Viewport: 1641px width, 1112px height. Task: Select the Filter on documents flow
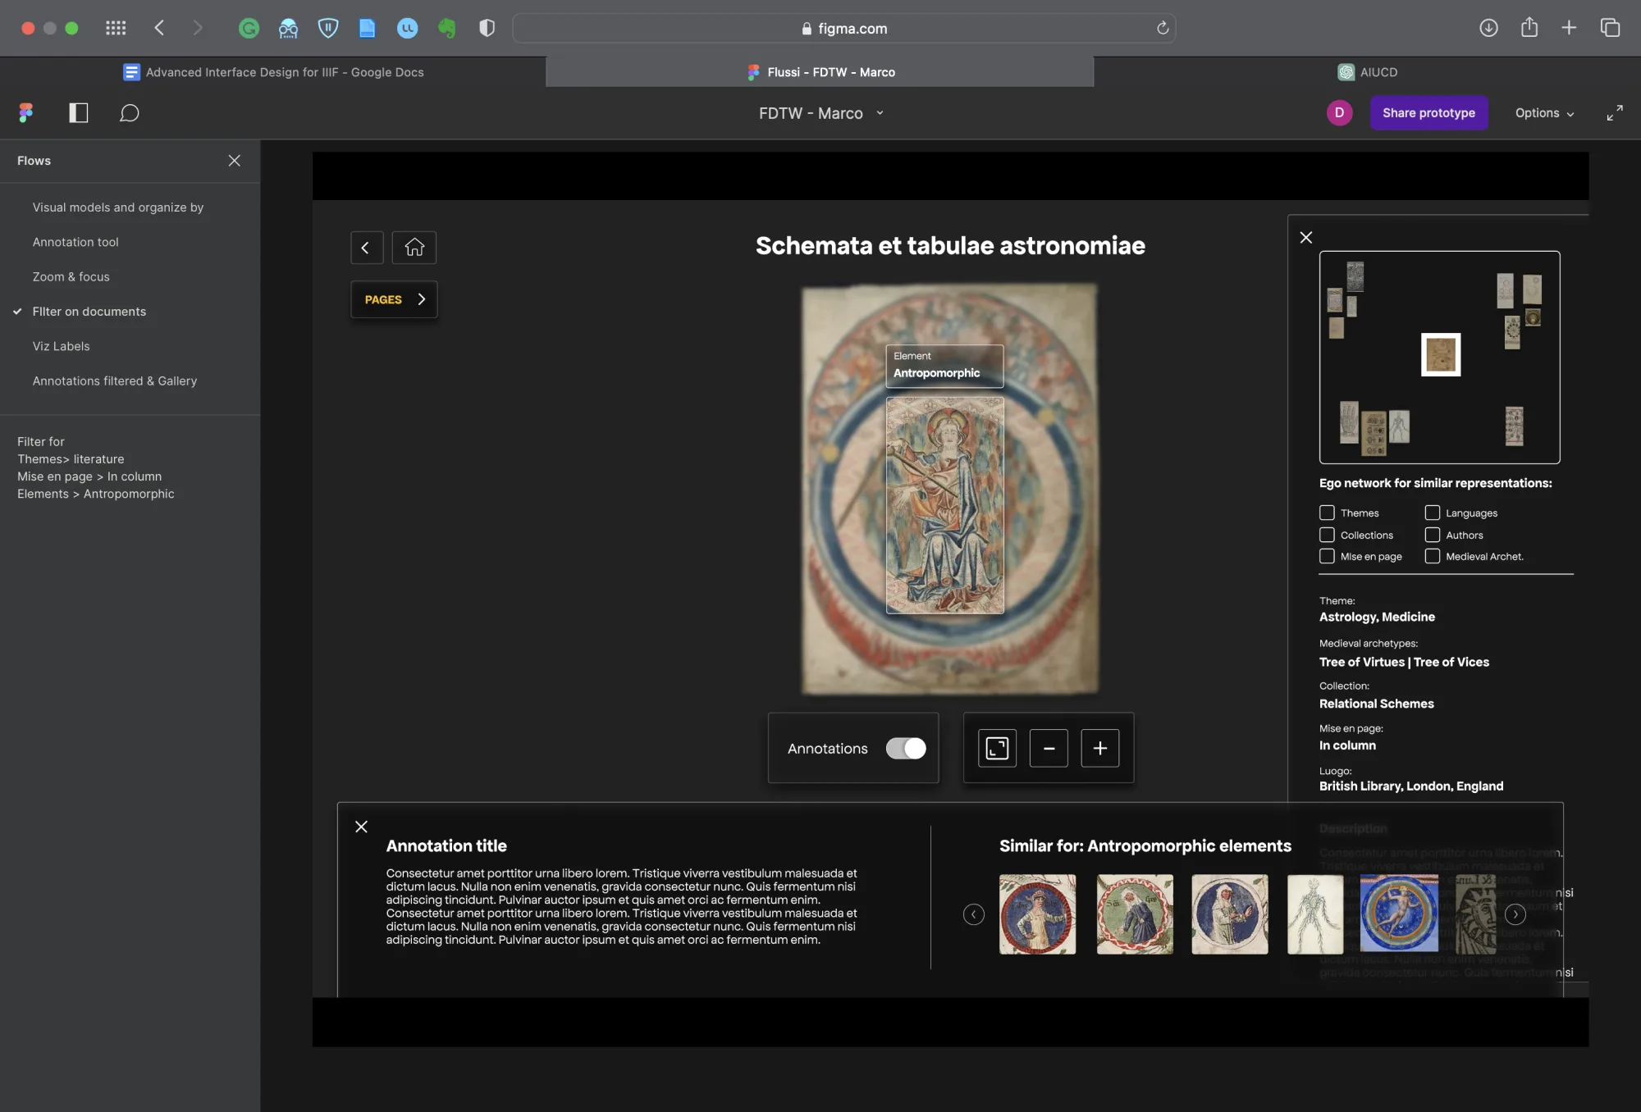(89, 312)
